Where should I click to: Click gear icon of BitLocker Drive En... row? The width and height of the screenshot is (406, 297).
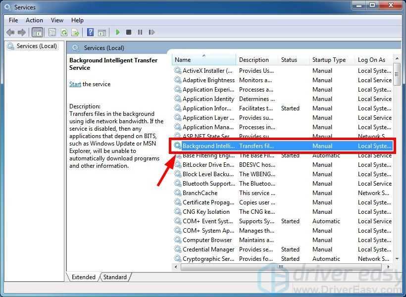[178, 164]
